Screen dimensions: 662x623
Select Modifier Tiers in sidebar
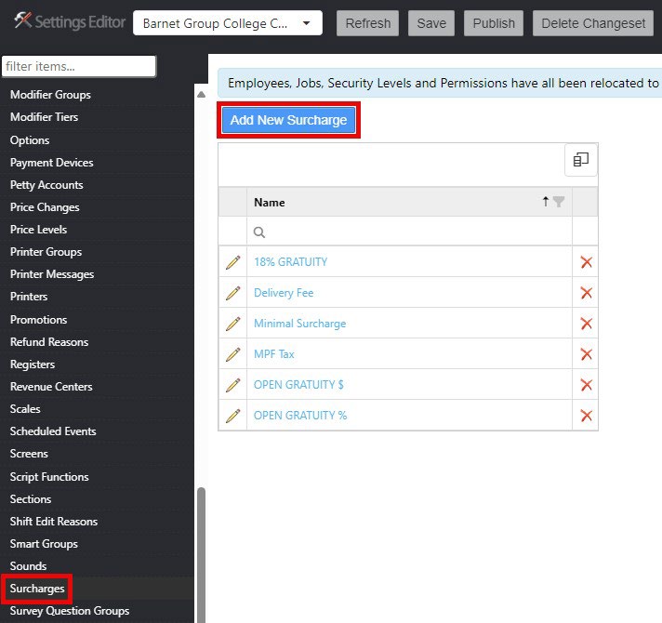[44, 117]
